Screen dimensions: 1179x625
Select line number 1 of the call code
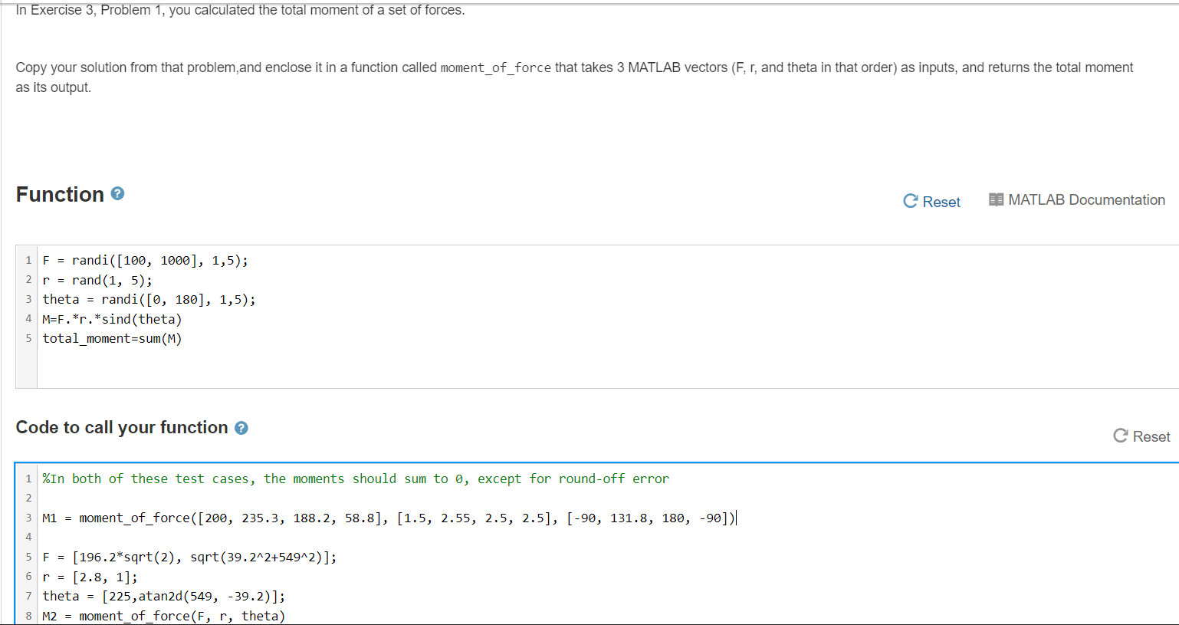pos(28,478)
